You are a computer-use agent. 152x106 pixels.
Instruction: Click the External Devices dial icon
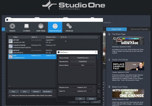[x=55, y=26]
